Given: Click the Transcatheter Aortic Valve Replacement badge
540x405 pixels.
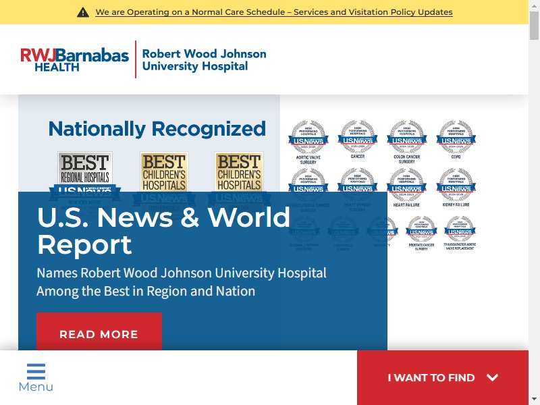Looking at the screenshot, I should tap(460, 233).
